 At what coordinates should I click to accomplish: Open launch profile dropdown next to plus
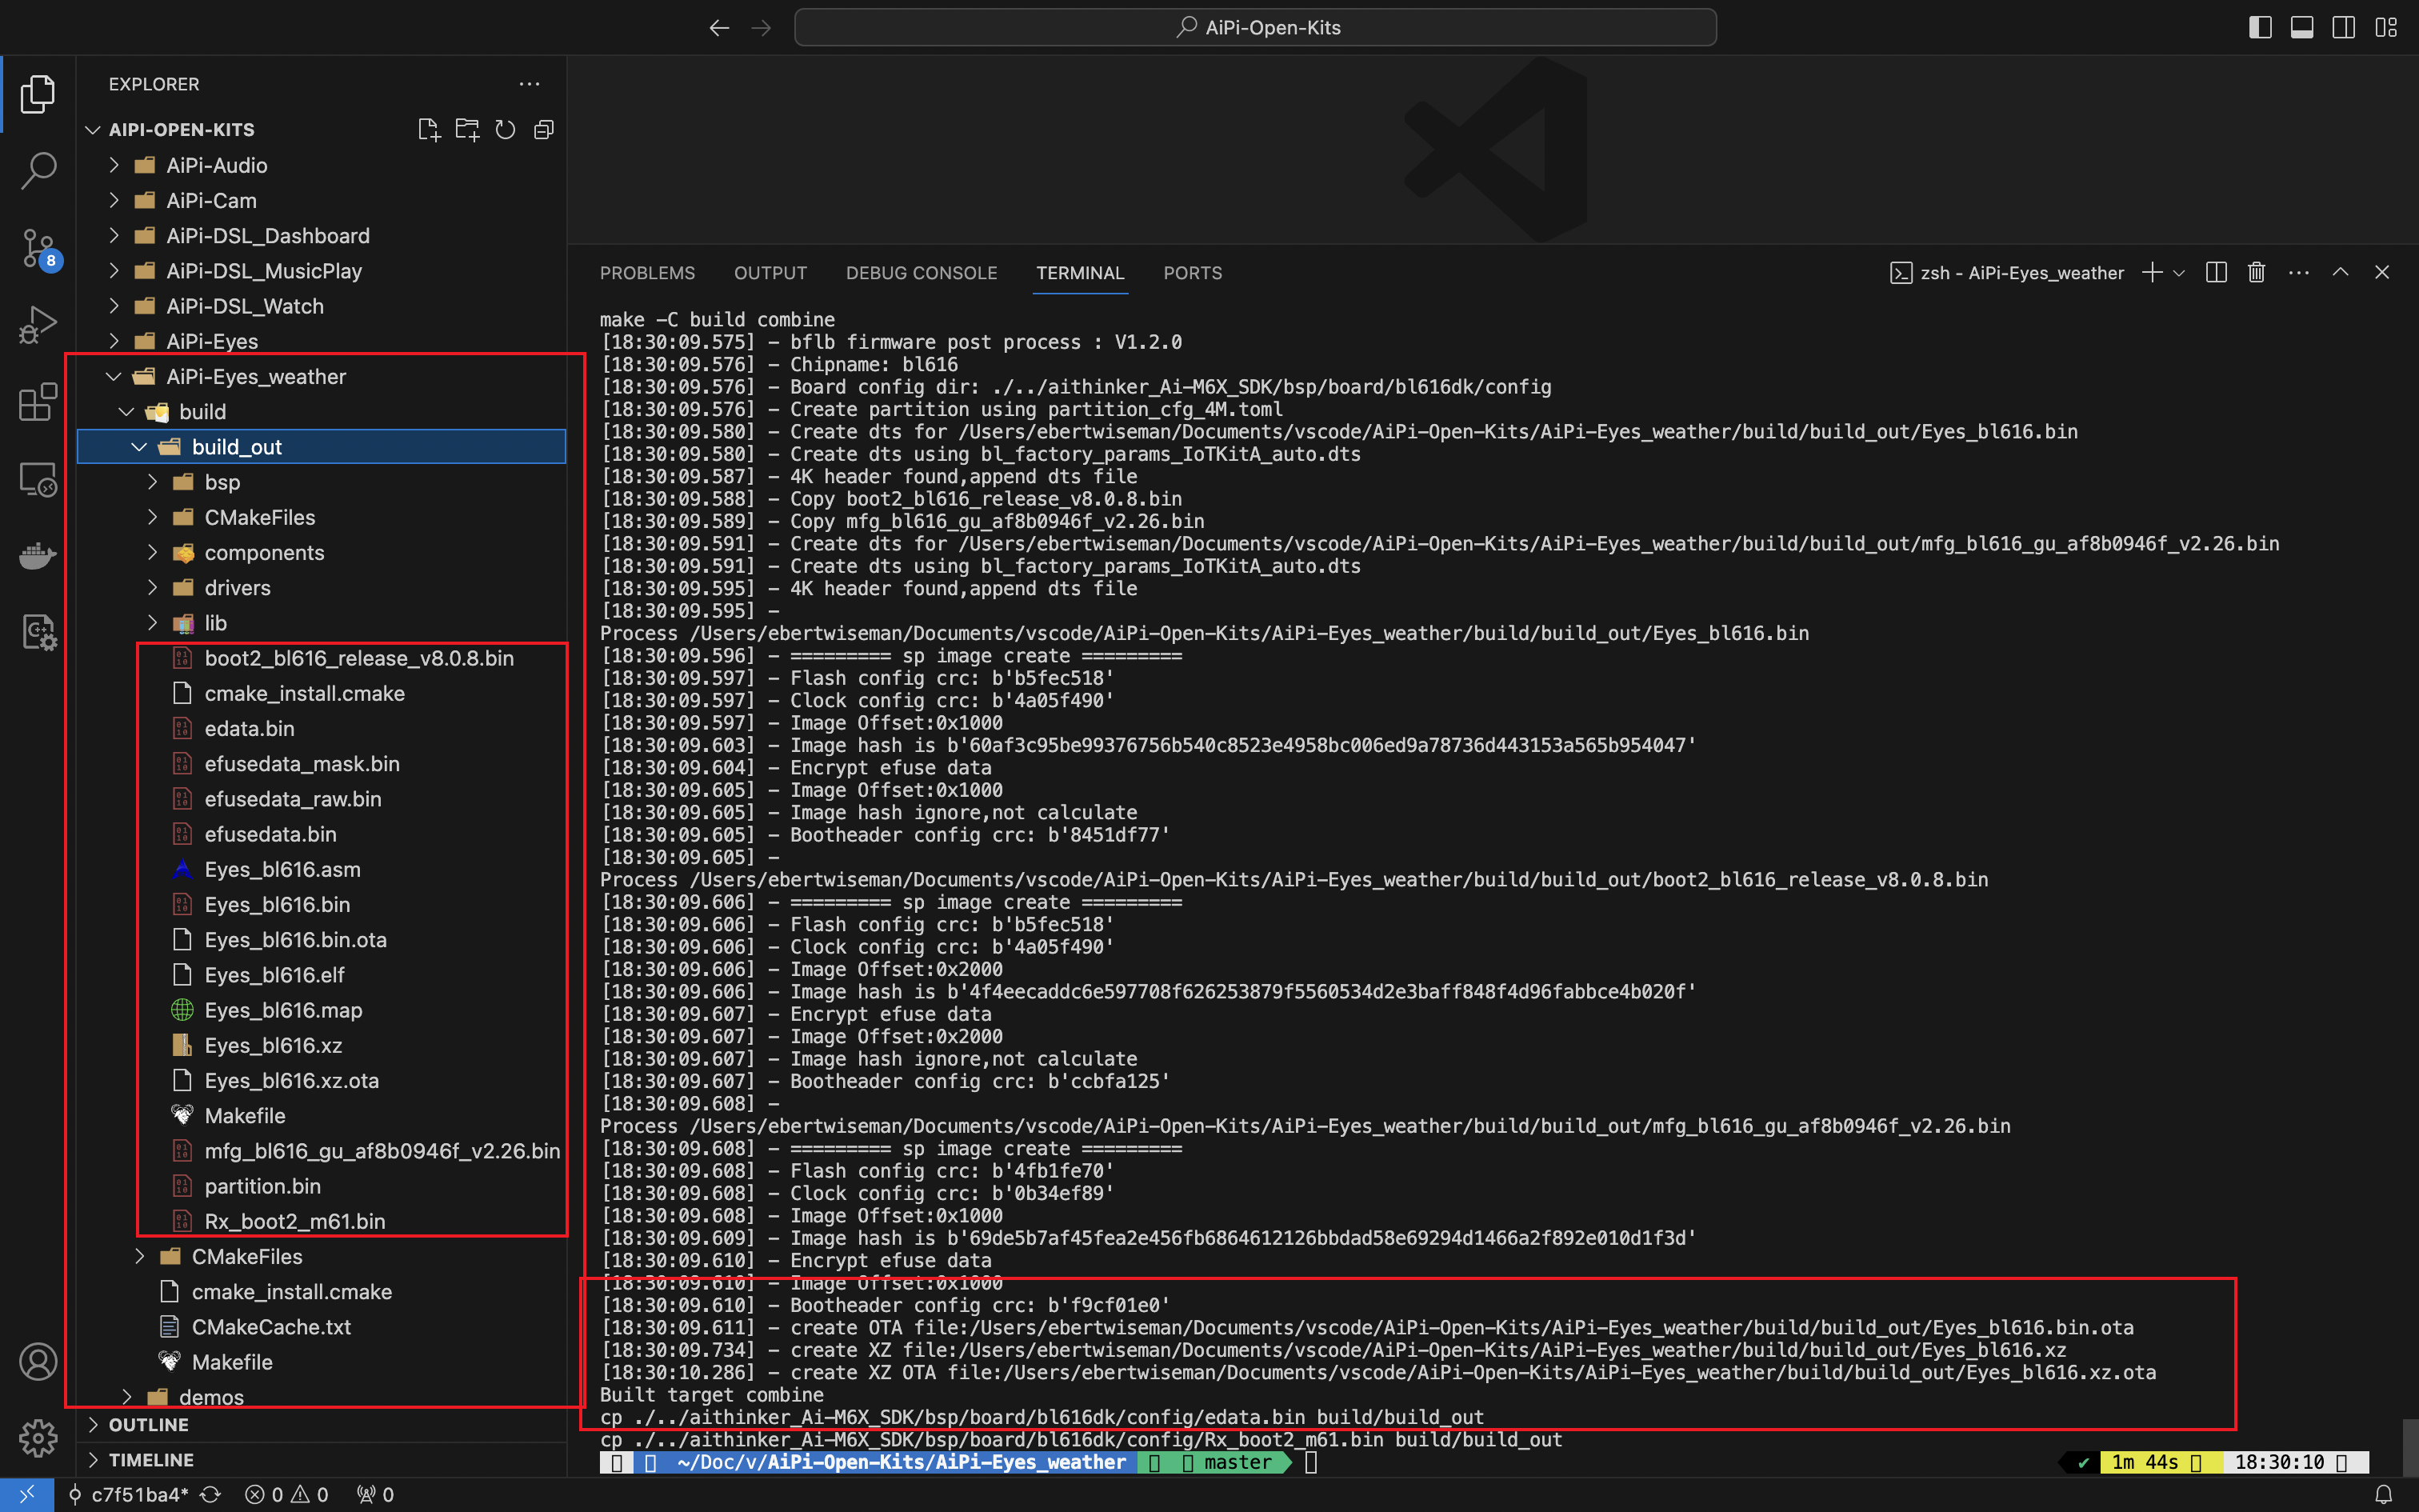tap(2179, 273)
